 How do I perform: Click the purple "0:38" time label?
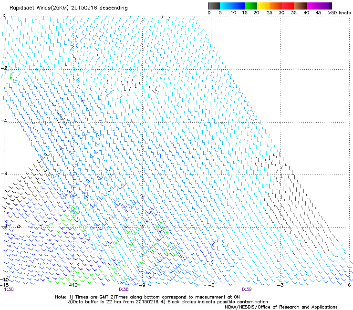point(124,289)
